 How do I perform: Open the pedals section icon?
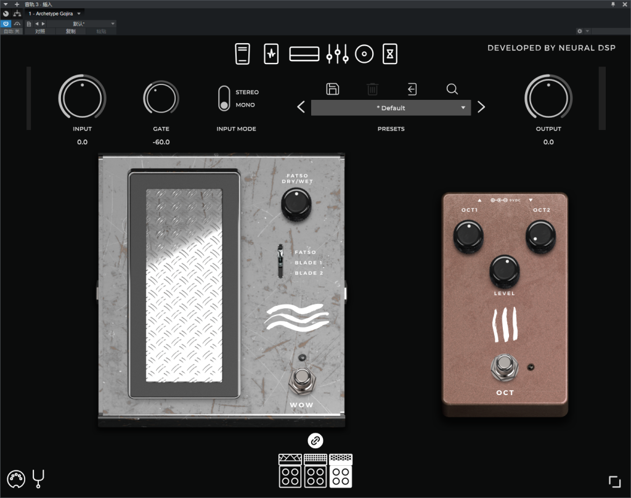tap(242, 54)
